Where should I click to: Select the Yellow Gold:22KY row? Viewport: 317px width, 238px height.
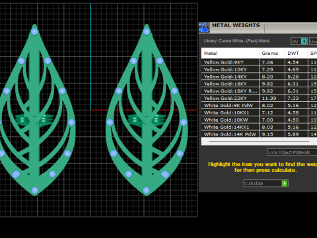pyautogui.click(x=259, y=99)
